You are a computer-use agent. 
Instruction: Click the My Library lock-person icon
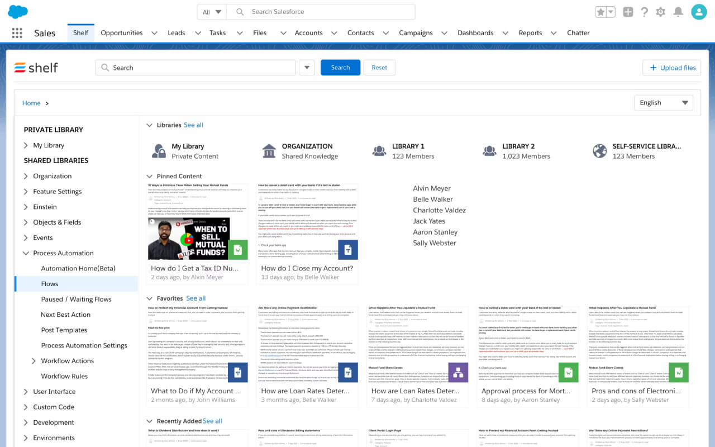pos(160,151)
